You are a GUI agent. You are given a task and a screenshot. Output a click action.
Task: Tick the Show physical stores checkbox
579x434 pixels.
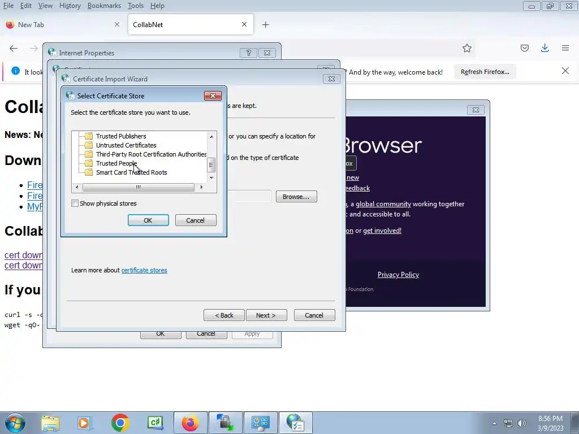pyautogui.click(x=75, y=203)
